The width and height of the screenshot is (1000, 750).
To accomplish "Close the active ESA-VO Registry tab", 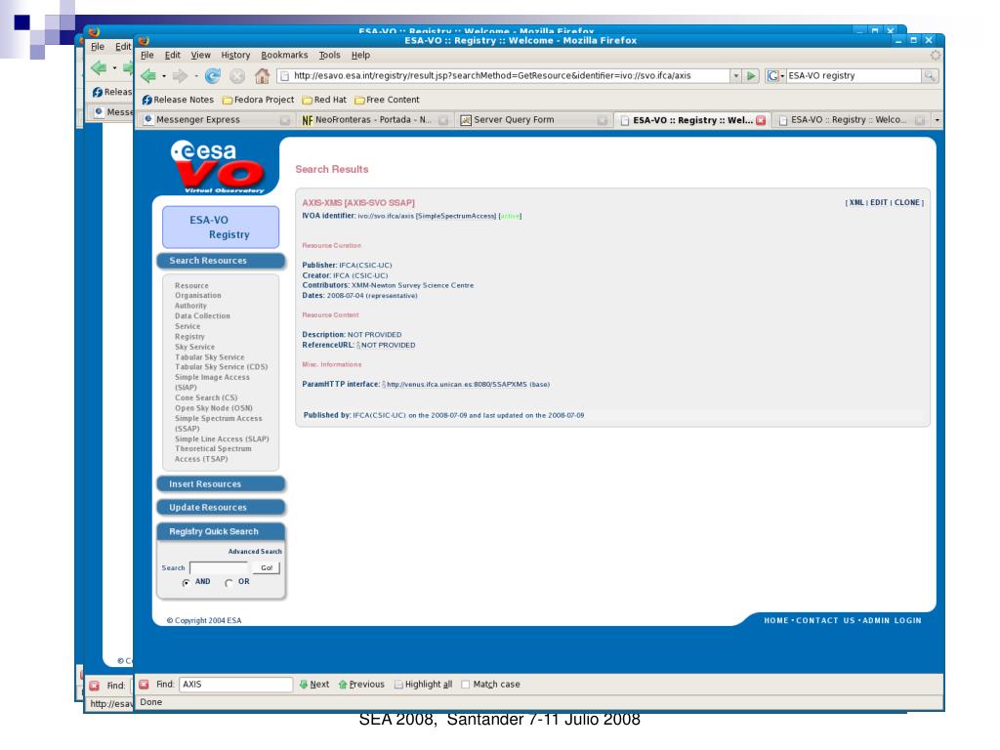I will click(761, 120).
